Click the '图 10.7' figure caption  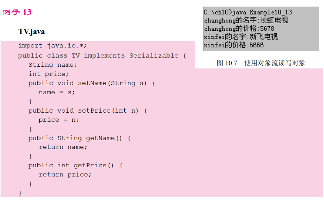pos(261,63)
